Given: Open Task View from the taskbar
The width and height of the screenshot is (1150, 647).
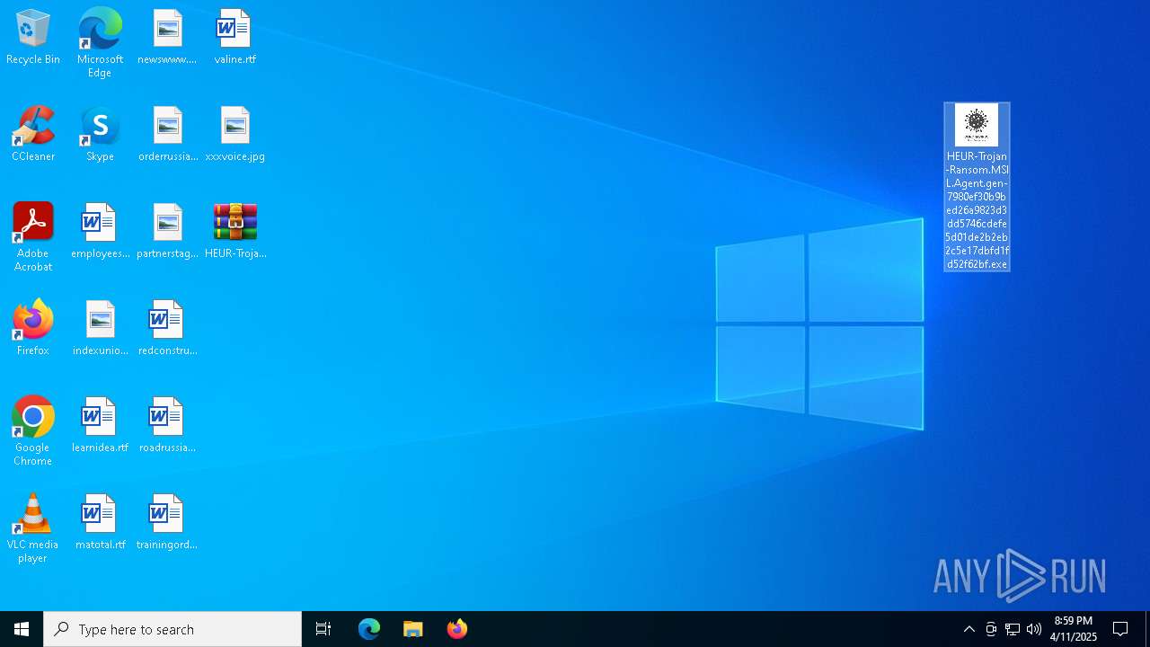Looking at the screenshot, I should click(323, 629).
